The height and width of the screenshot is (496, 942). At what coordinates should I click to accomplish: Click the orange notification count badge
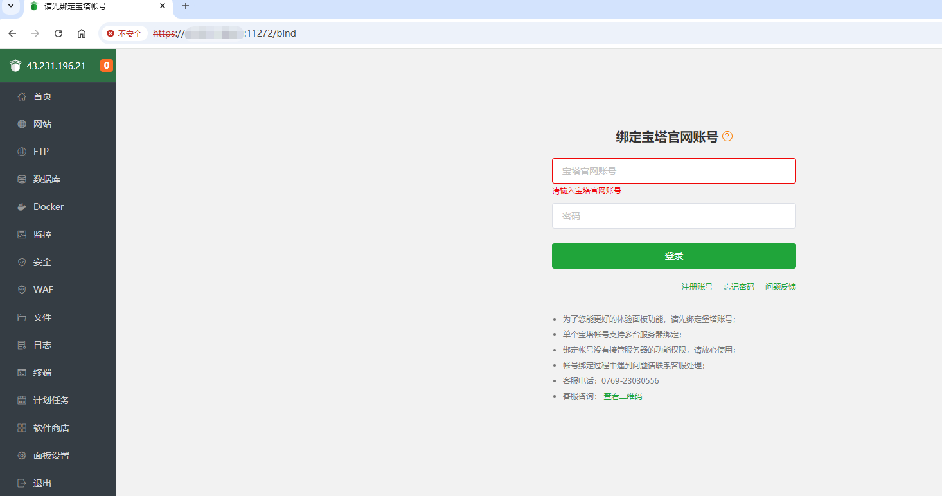pos(107,66)
